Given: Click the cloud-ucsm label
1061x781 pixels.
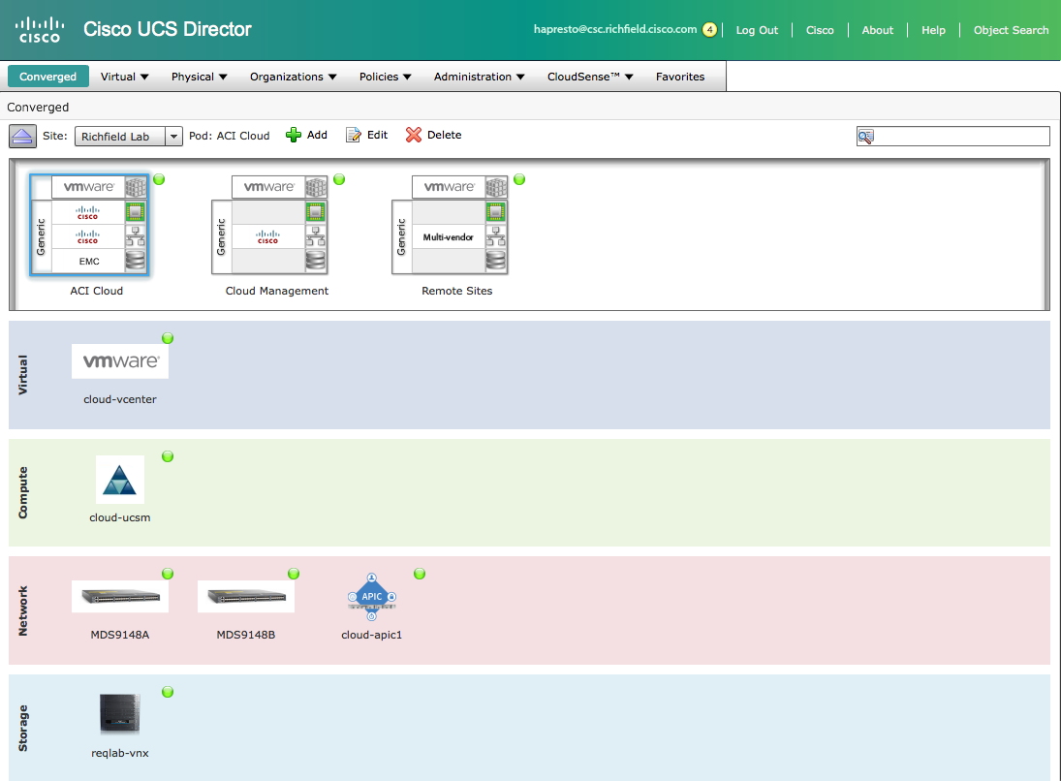Looking at the screenshot, I should pyautogui.click(x=120, y=517).
